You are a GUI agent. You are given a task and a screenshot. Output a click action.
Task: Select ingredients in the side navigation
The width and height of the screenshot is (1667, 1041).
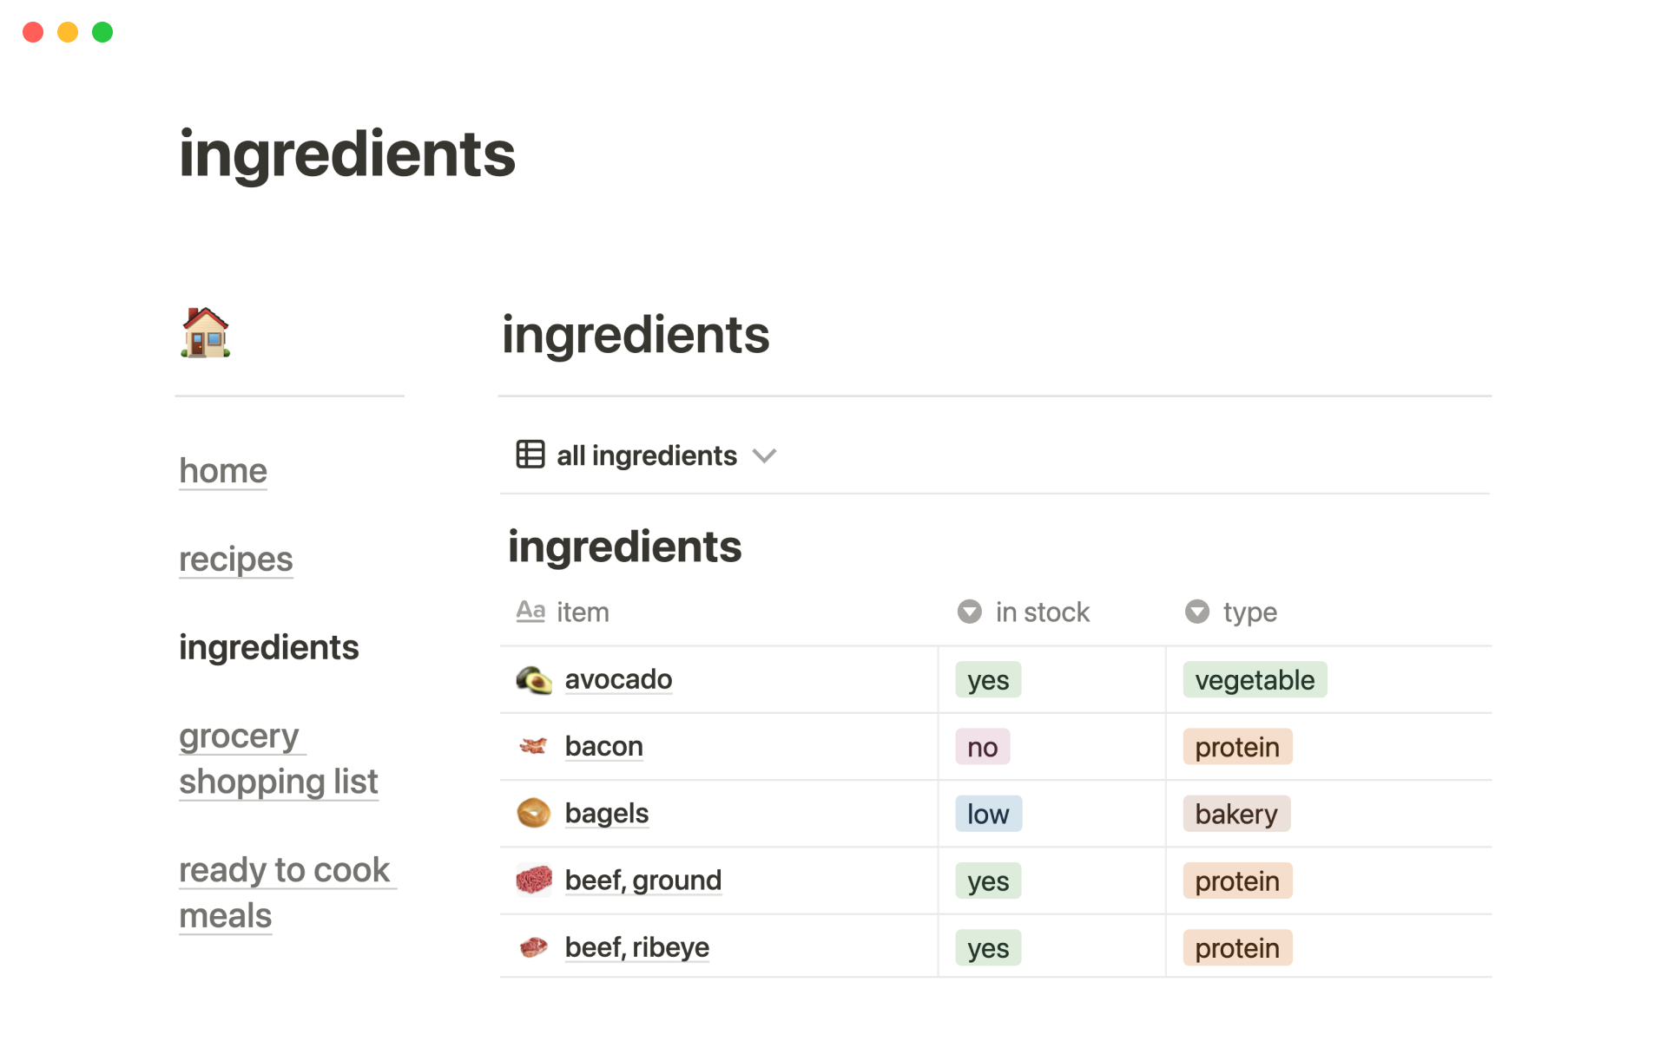269,648
